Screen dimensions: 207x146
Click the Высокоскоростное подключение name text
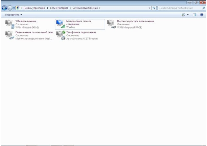[x=136, y=21]
